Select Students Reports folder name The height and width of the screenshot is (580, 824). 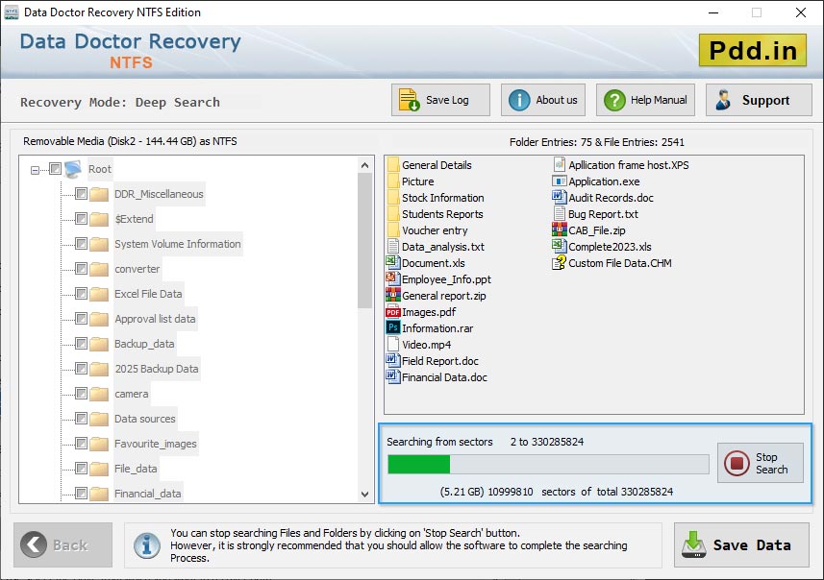pyautogui.click(x=442, y=214)
